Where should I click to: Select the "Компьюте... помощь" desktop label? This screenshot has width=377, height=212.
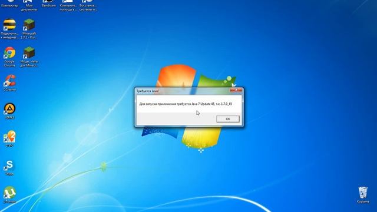68,7
